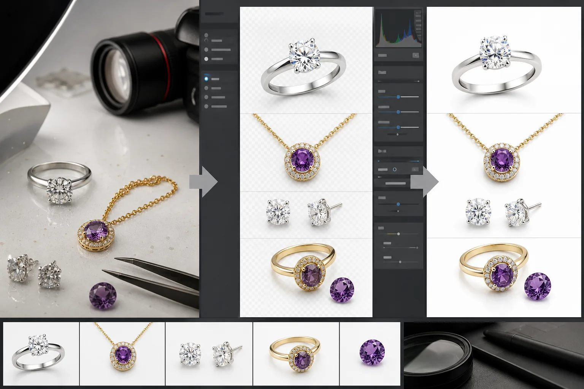
Task: Choose the white-filled radio option in upper group
Action: [206, 59]
